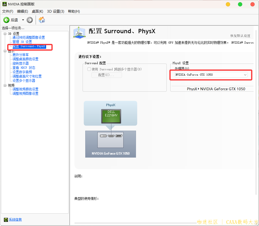
Task: Click the 'PhysX ▸ NVIDIA GeForce GTX 1050' status text
Action: (x=216, y=89)
